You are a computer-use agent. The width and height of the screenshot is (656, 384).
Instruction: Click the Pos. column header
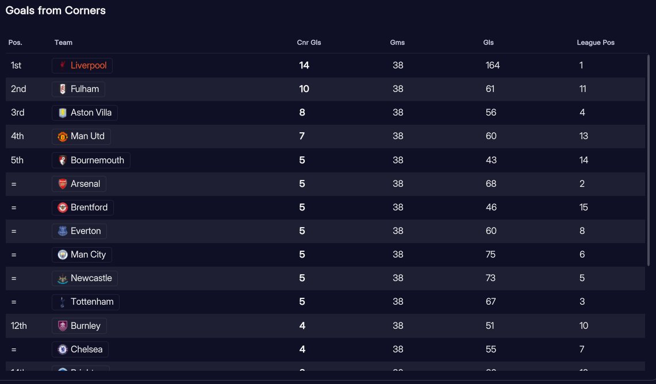(x=16, y=42)
